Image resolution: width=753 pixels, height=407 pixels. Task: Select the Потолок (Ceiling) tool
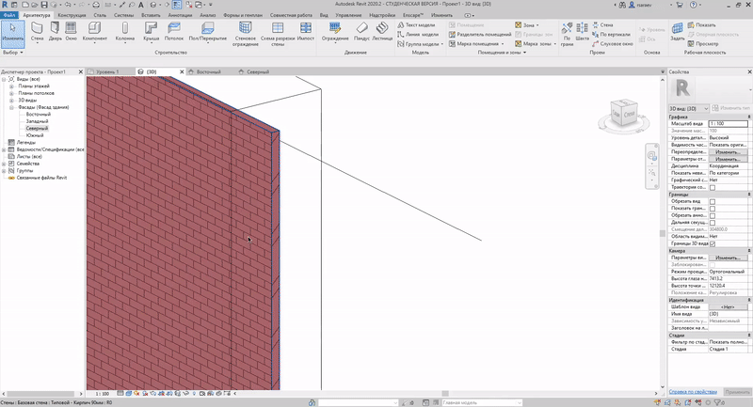point(174,32)
